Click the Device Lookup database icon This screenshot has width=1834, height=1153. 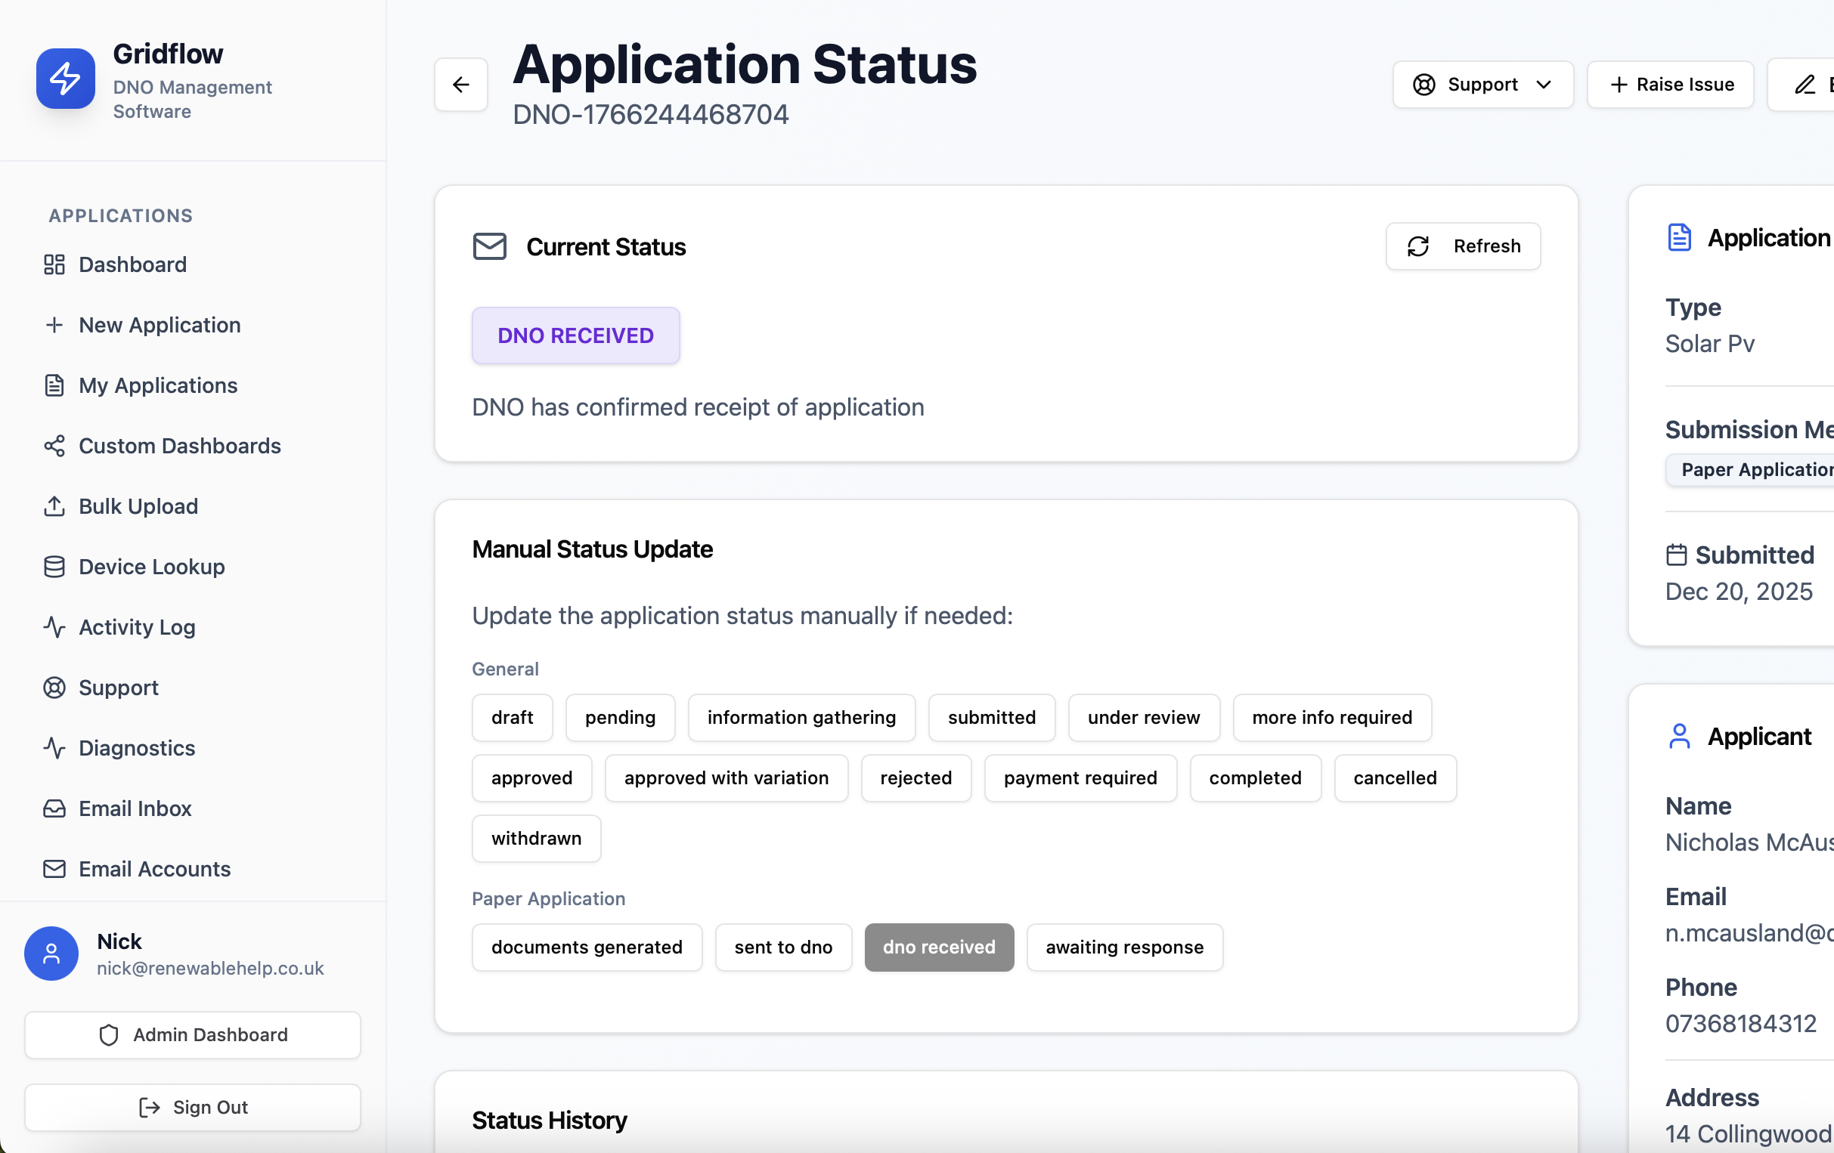coord(54,566)
